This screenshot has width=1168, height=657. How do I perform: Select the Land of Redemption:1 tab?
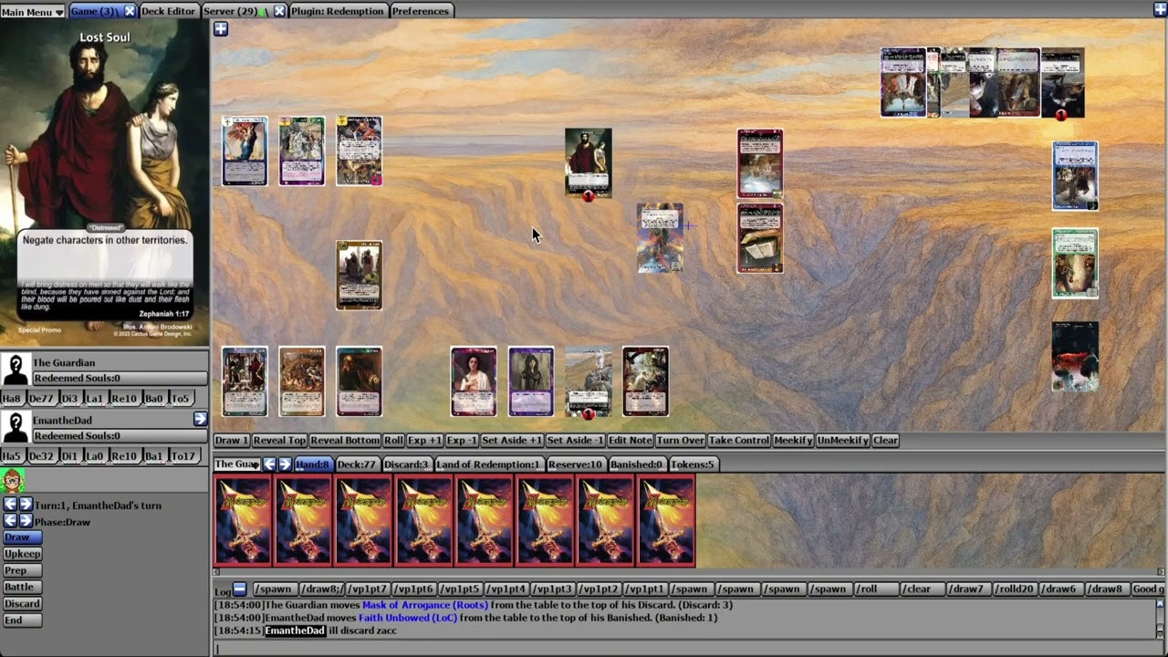488,464
